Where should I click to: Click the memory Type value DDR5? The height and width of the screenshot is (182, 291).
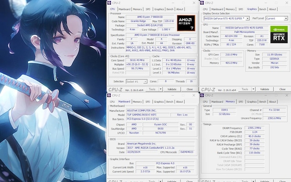click(224, 110)
